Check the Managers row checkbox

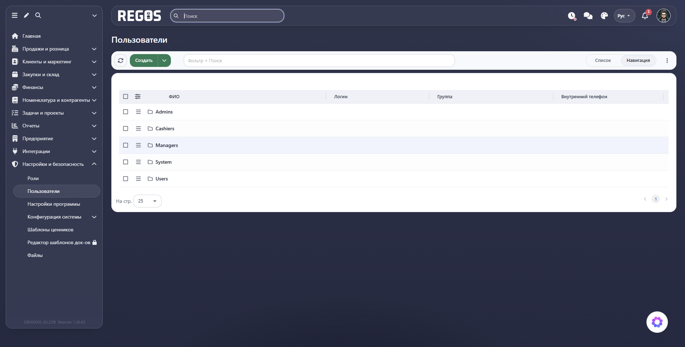[x=126, y=145]
